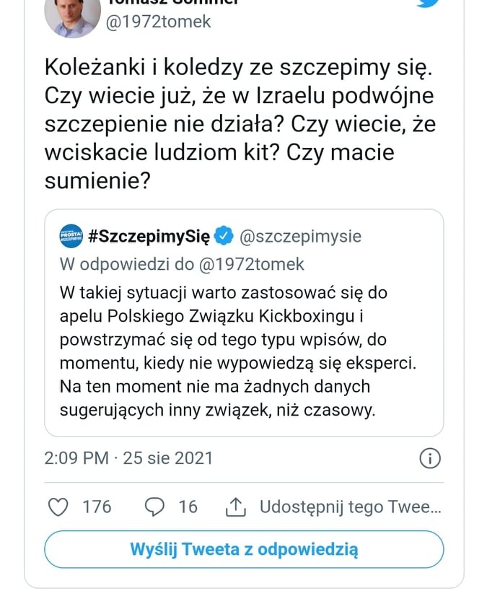This screenshot has height=609, width=487.
Task: Open the @1972tomek handle below author name
Action: (x=159, y=22)
